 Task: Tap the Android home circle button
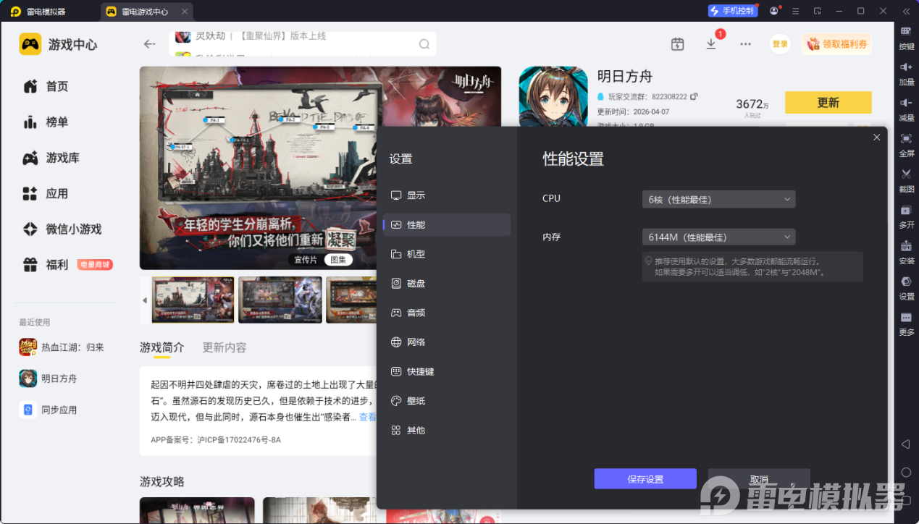pyautogui.click(x=906, y=472)
